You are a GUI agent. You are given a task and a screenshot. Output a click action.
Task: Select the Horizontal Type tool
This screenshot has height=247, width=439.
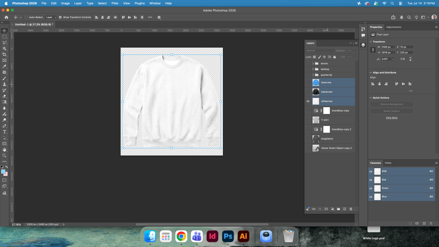coord(4,132)
